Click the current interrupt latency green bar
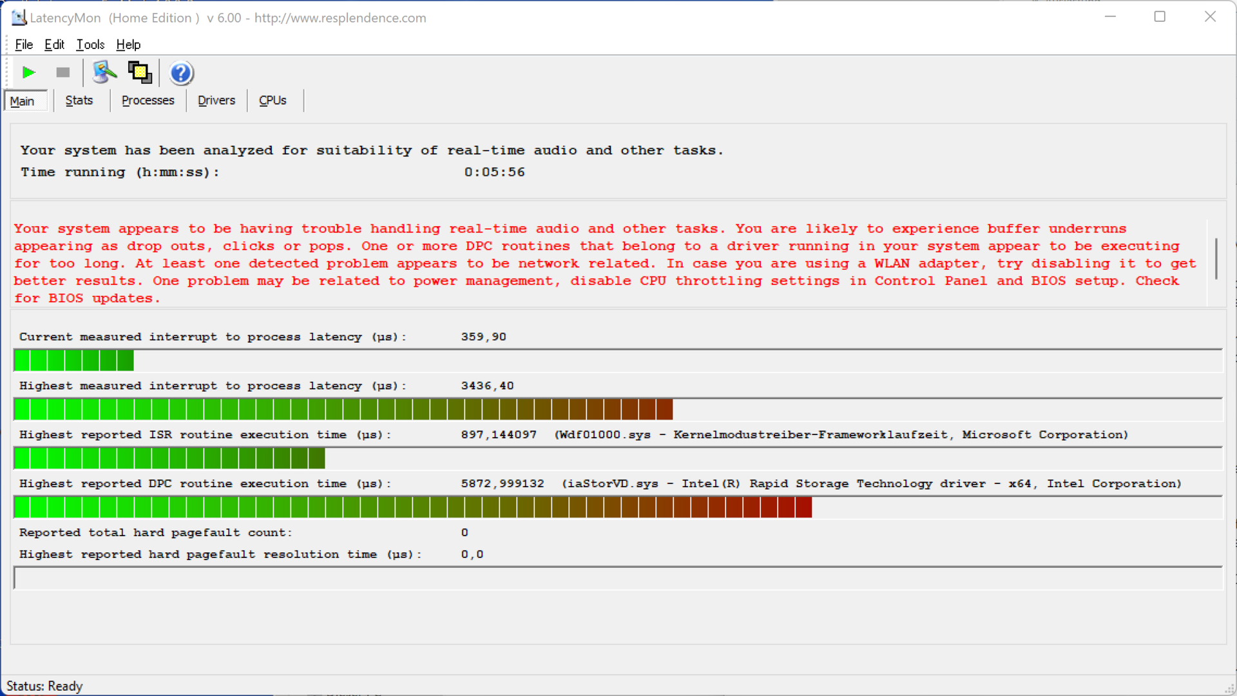The width and height of the screenshot is (1237, 696). point(73,360)
